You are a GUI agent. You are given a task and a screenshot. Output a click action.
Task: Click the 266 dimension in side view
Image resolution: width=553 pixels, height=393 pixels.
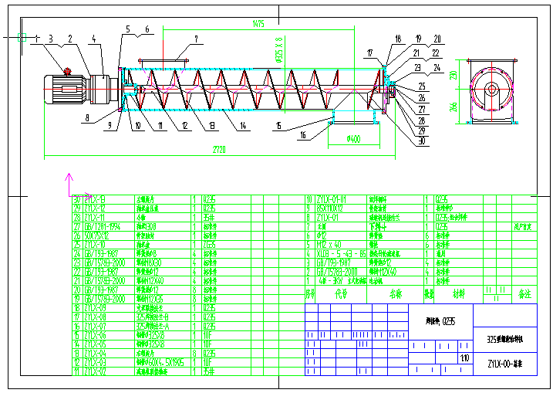tap(454, 107)
